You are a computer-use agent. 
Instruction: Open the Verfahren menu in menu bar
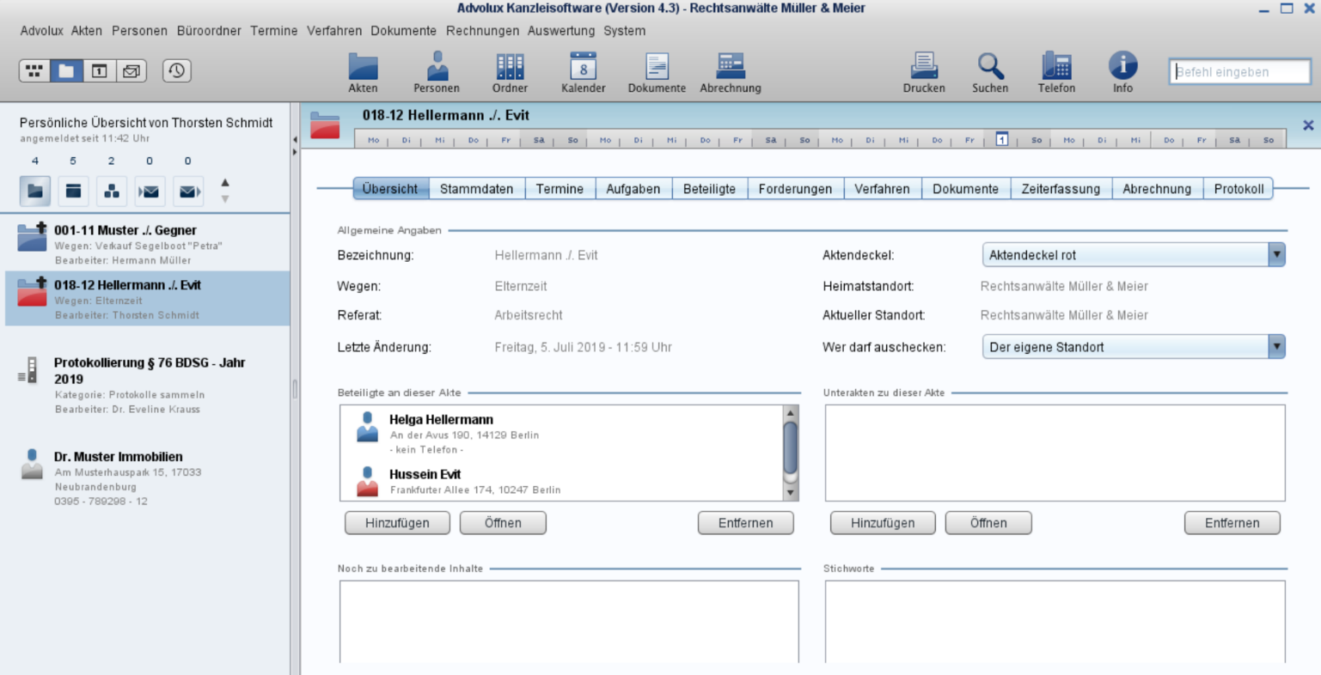pos(334,31)
